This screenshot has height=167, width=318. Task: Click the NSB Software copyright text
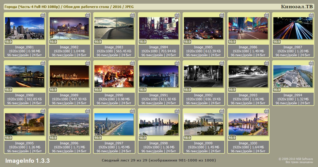(x=295, y=159)
